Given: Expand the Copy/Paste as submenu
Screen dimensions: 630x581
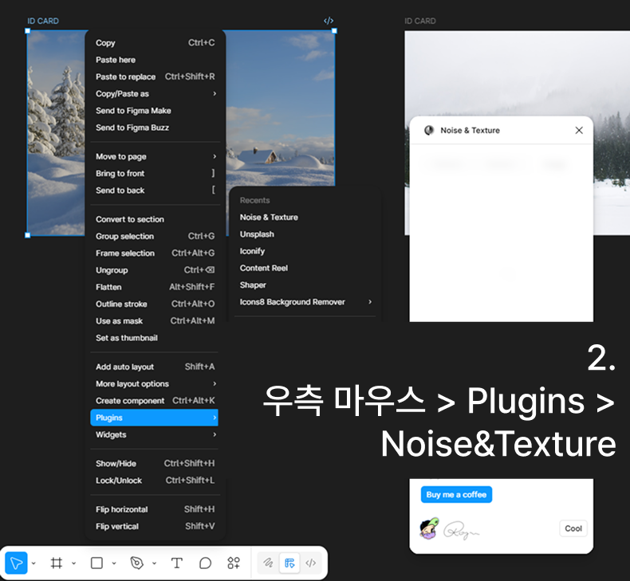Looking at the screenshot, I should [x=155, y=93].
